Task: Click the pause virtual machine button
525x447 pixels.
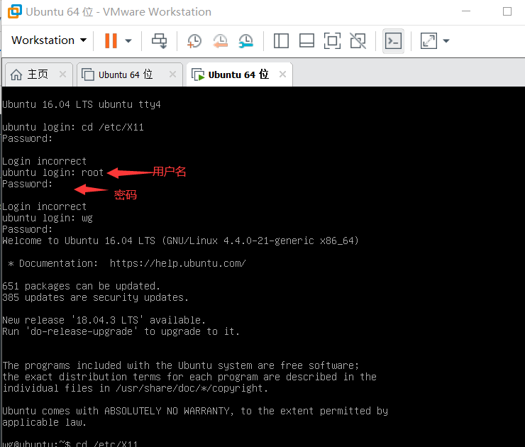Action: click(x=111, y=41)
